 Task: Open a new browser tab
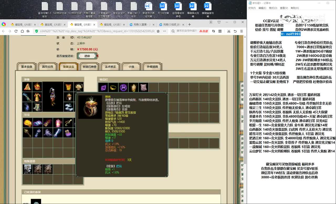tap(190, 25)
